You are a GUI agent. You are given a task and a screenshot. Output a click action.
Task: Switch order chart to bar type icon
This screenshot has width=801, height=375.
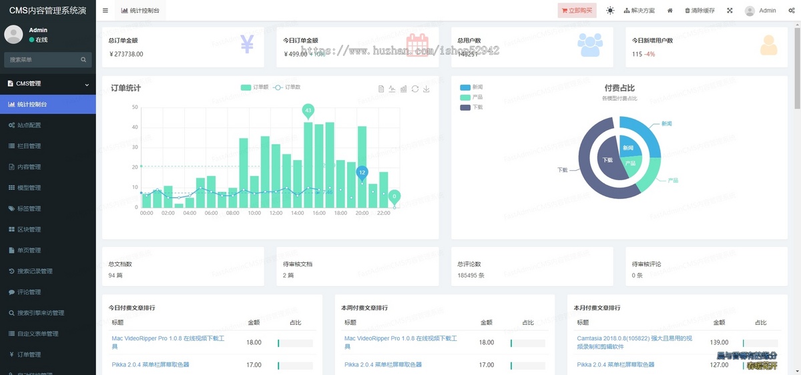(404, 89)
